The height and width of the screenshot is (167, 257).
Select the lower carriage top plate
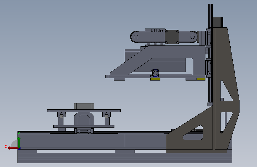(x=84, y=111)
